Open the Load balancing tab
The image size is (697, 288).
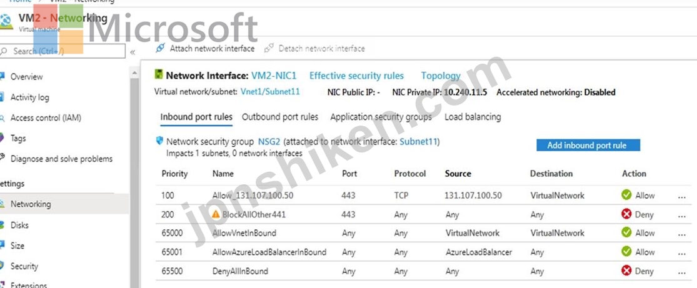tap(473, 117)
